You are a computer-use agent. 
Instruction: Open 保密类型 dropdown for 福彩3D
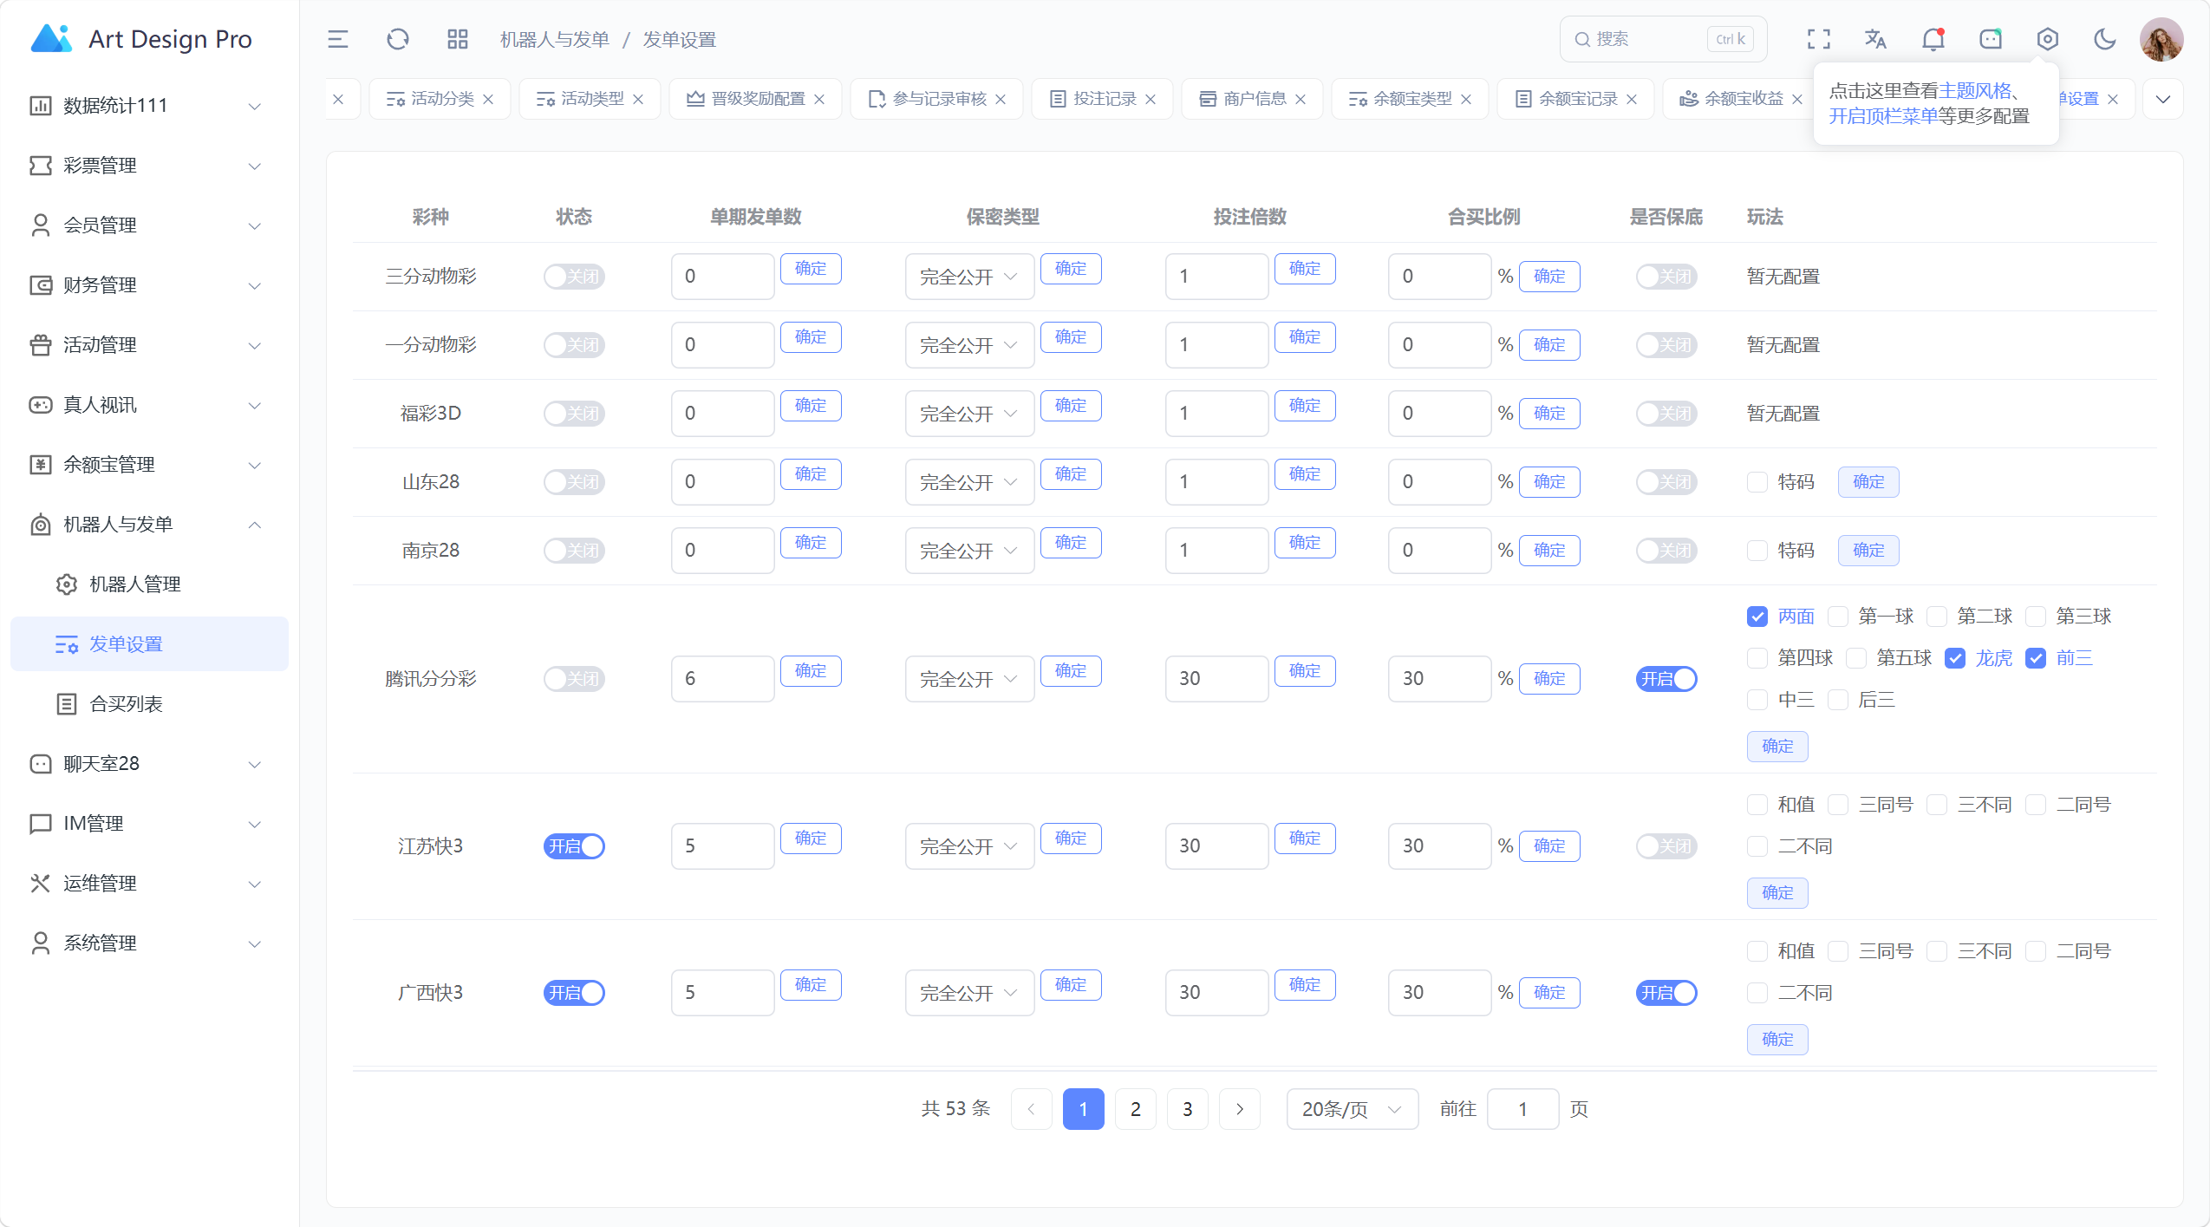(969, 414)
